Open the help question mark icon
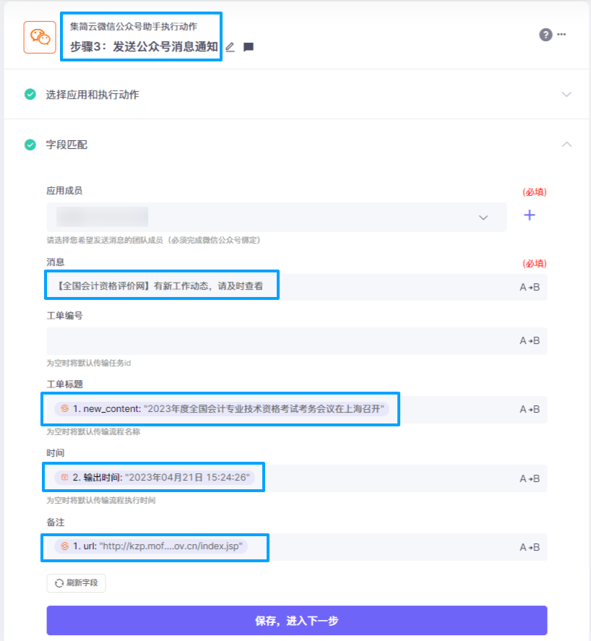This screenshot has height=641, width=591. coord(545,35)
